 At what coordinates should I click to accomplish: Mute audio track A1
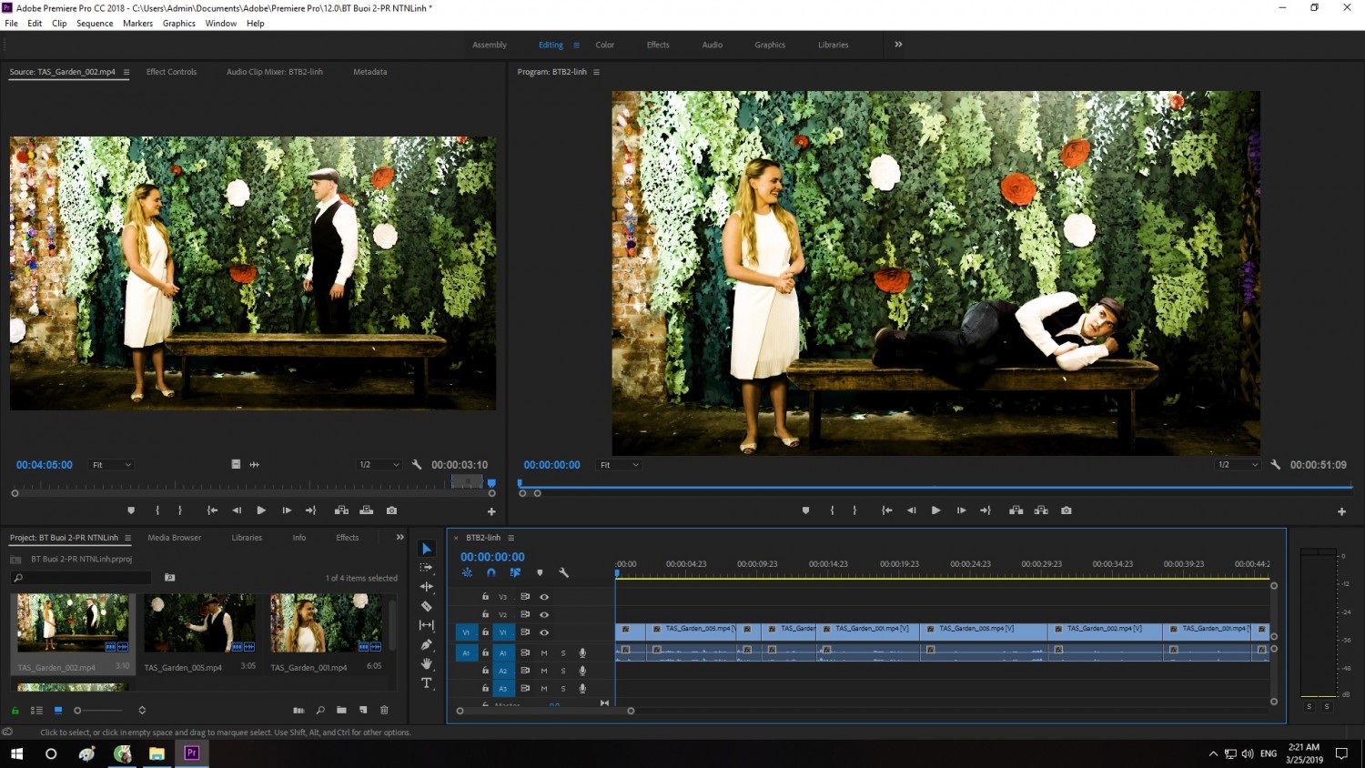click(544, 653)
